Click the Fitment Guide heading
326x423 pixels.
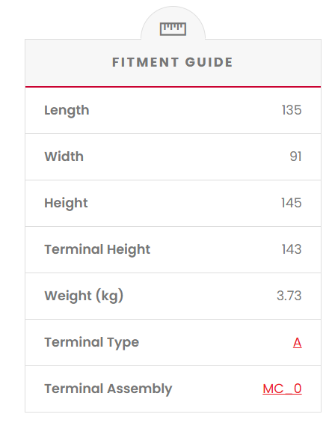[x=173, y=62]
